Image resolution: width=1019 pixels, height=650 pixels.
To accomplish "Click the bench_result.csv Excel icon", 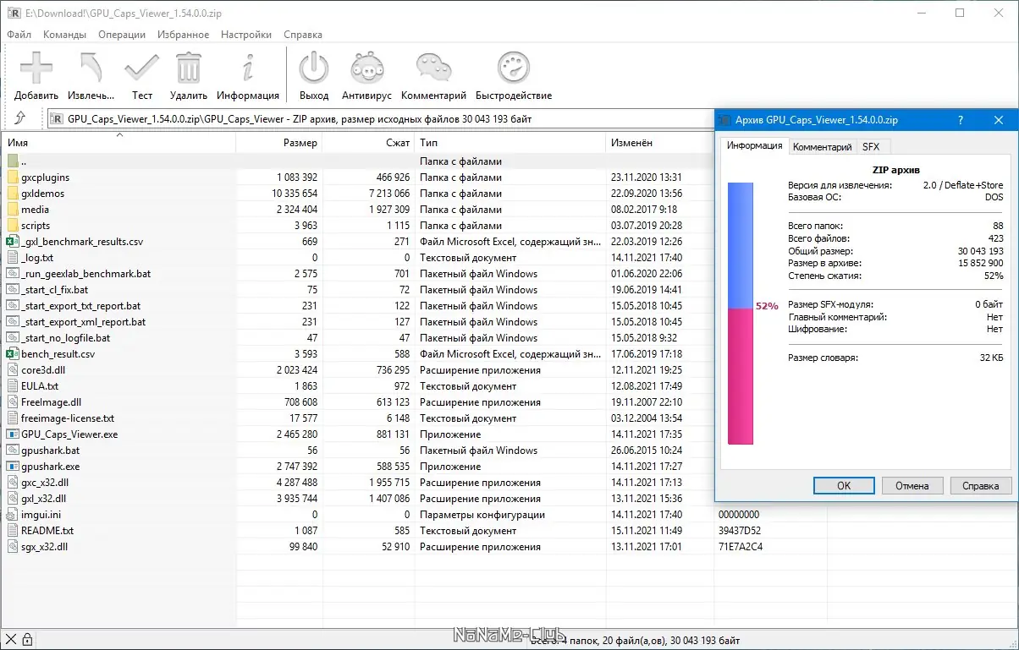I will [13, 354].
